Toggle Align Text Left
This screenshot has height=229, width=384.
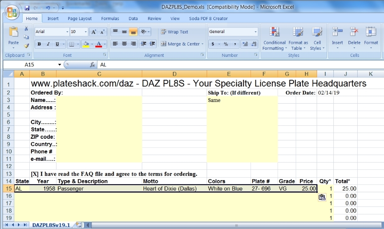(115, 44)
